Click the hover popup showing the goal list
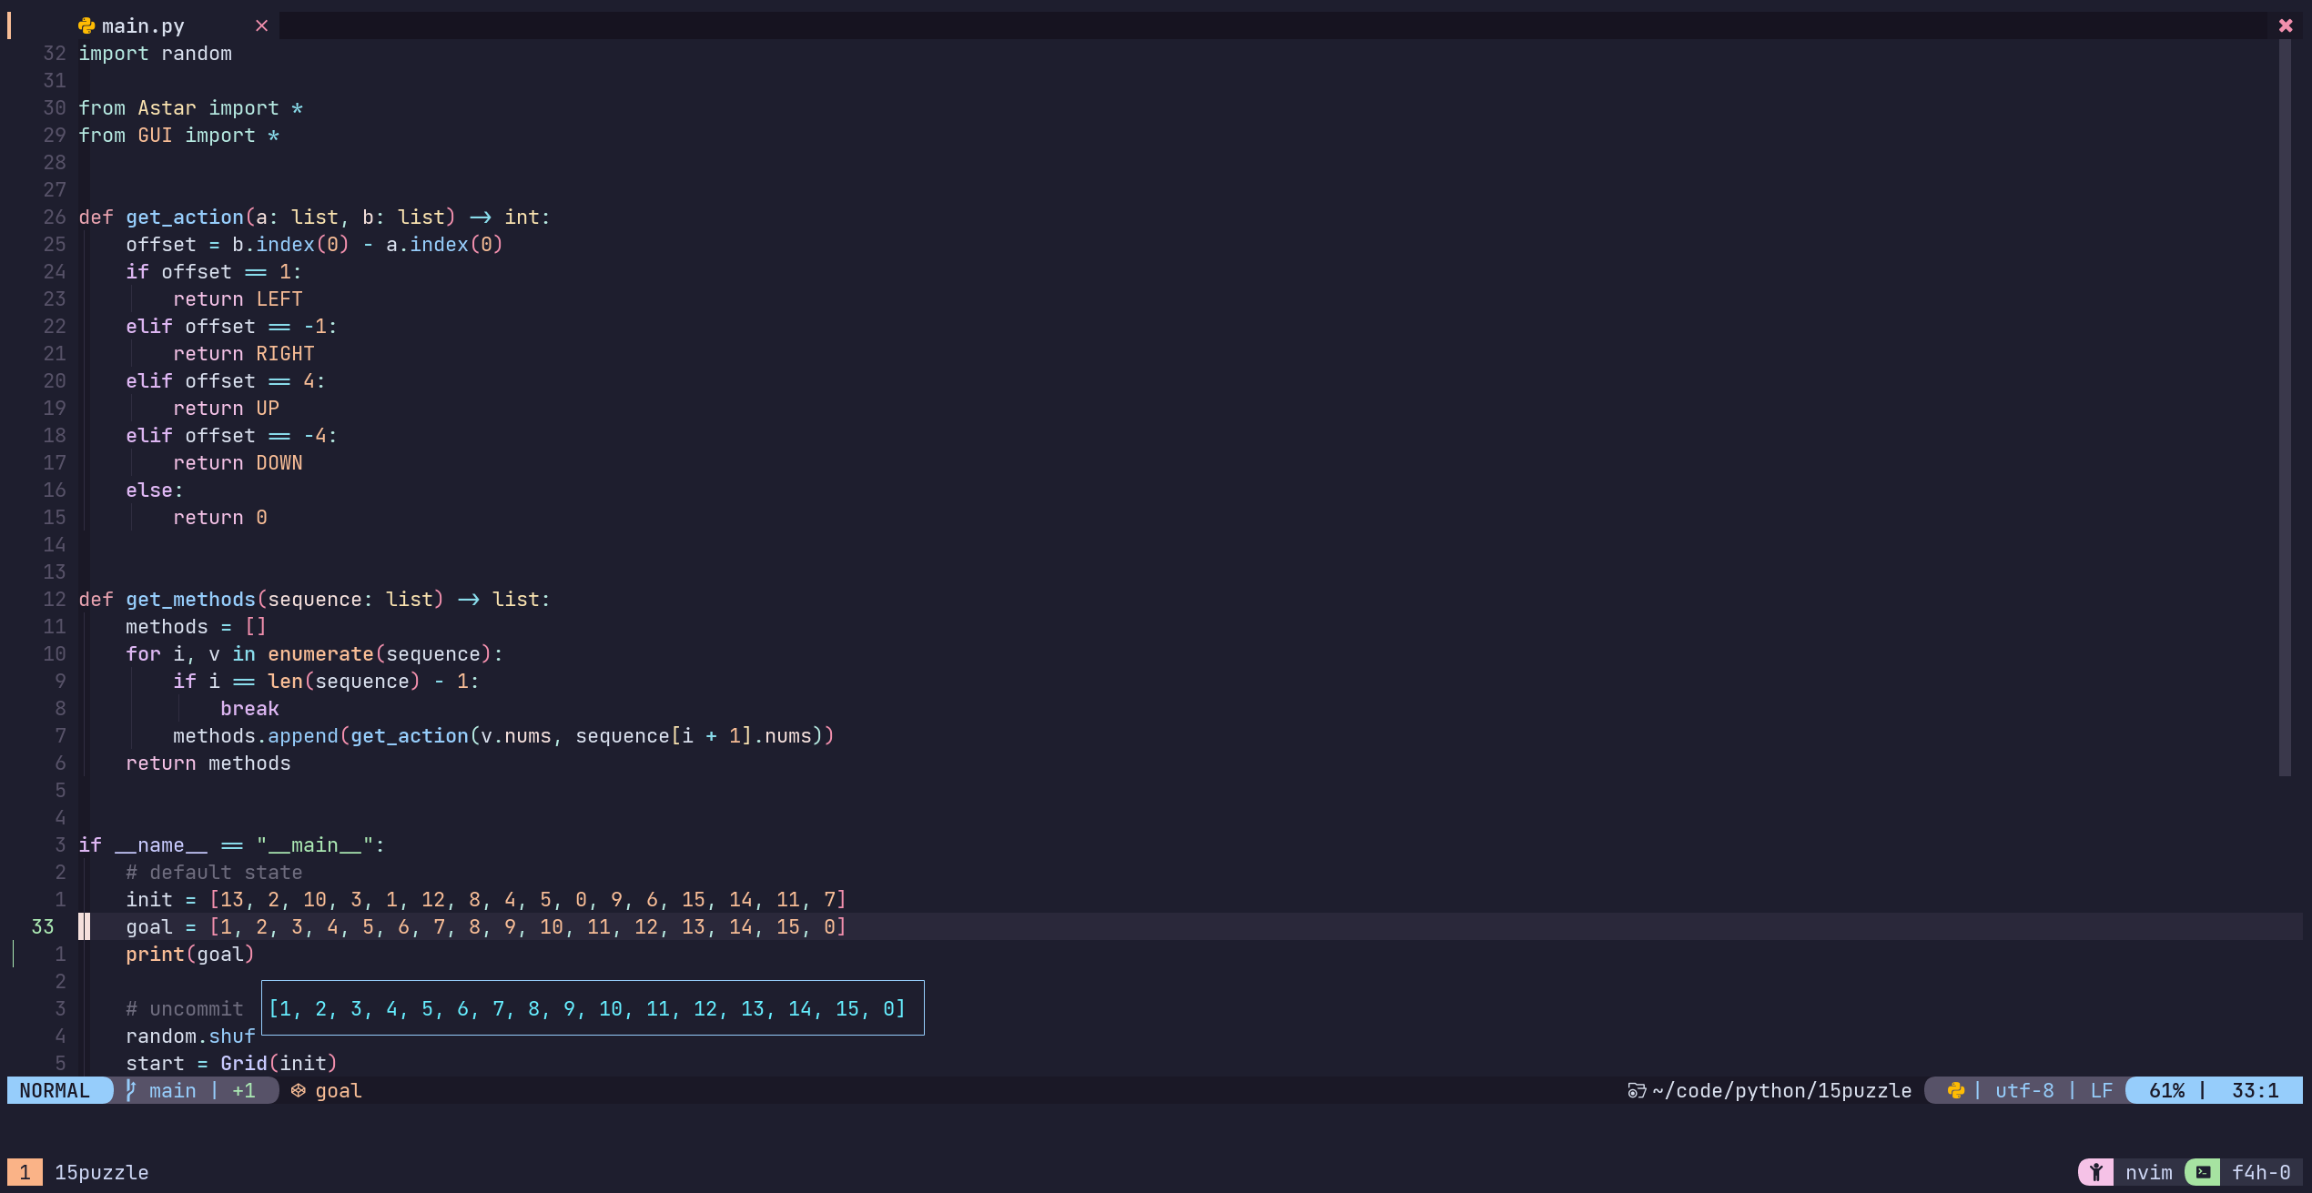 pos(592,1007)
